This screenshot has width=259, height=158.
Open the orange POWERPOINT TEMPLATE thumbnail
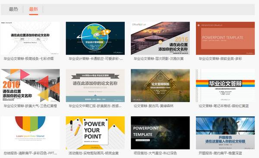[225, 38]
